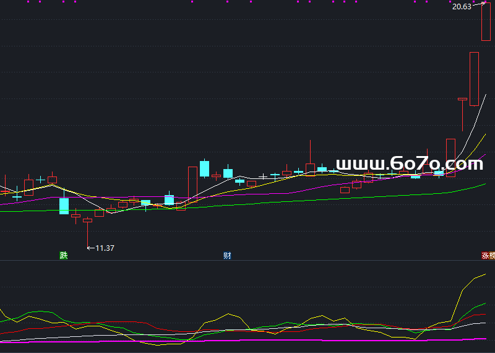This screenshot has height=353, width=495.
Task: Click the divider between chart and indicator panel
Action: 247,261
